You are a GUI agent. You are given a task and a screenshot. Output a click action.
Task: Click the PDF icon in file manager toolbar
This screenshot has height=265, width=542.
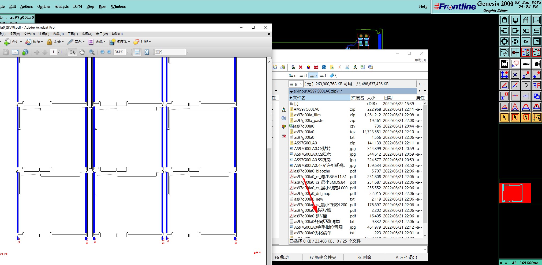click(316, 67)
